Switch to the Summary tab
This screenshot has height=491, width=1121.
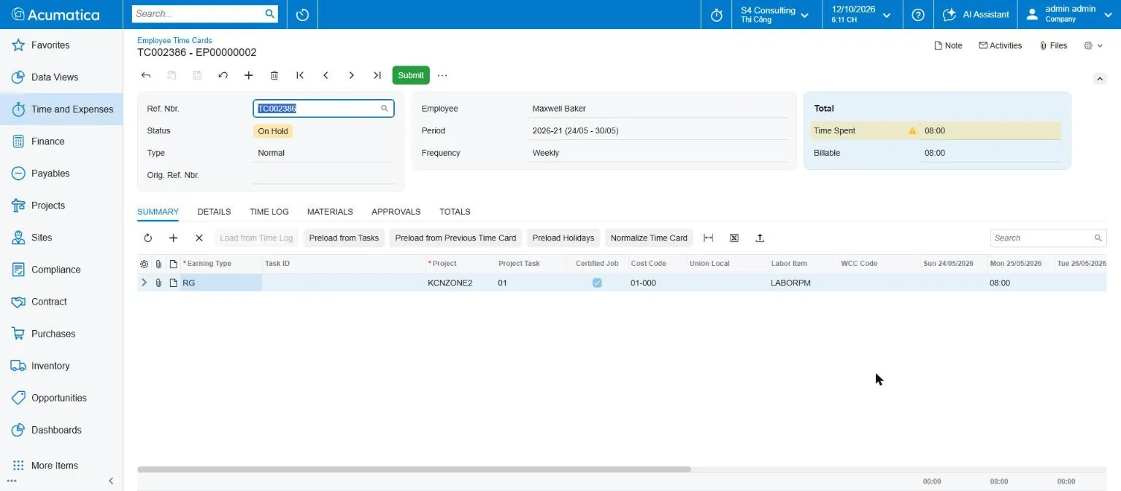point(158,212)
